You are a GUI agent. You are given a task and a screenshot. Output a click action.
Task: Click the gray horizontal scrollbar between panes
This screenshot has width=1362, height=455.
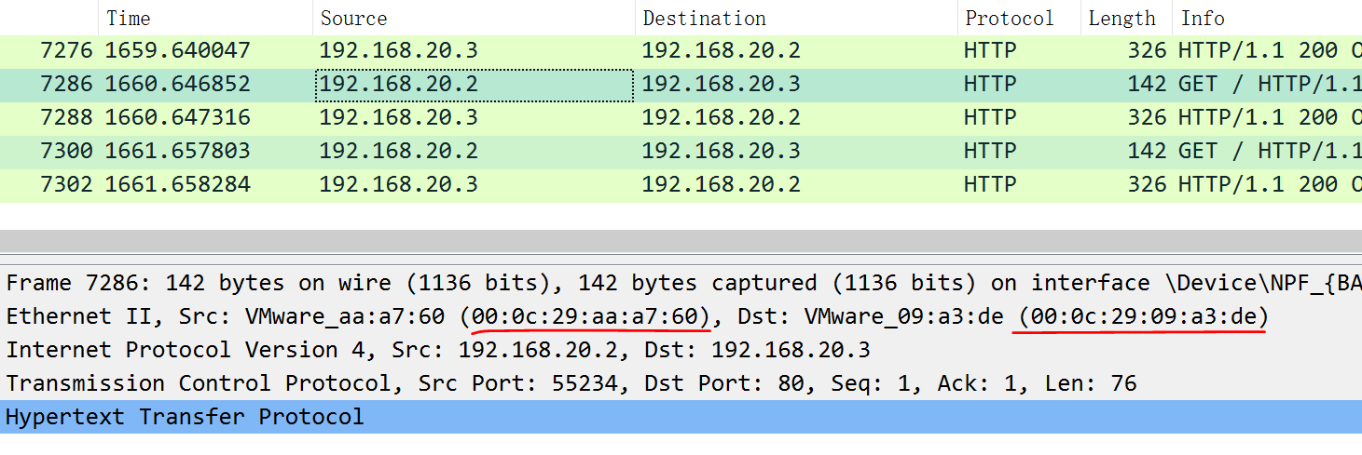(x=681, y=241)
